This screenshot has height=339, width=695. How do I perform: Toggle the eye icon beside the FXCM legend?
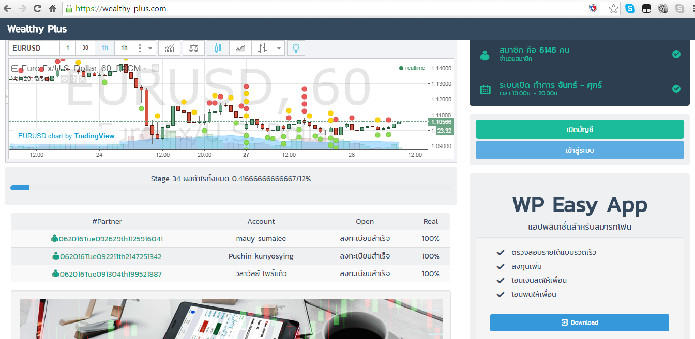[155, 68]
